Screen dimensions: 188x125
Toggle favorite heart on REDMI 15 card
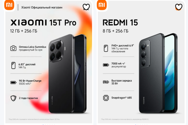coord(179,7)
